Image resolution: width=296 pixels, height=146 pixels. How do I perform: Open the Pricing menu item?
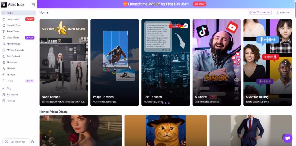point(10,81)
